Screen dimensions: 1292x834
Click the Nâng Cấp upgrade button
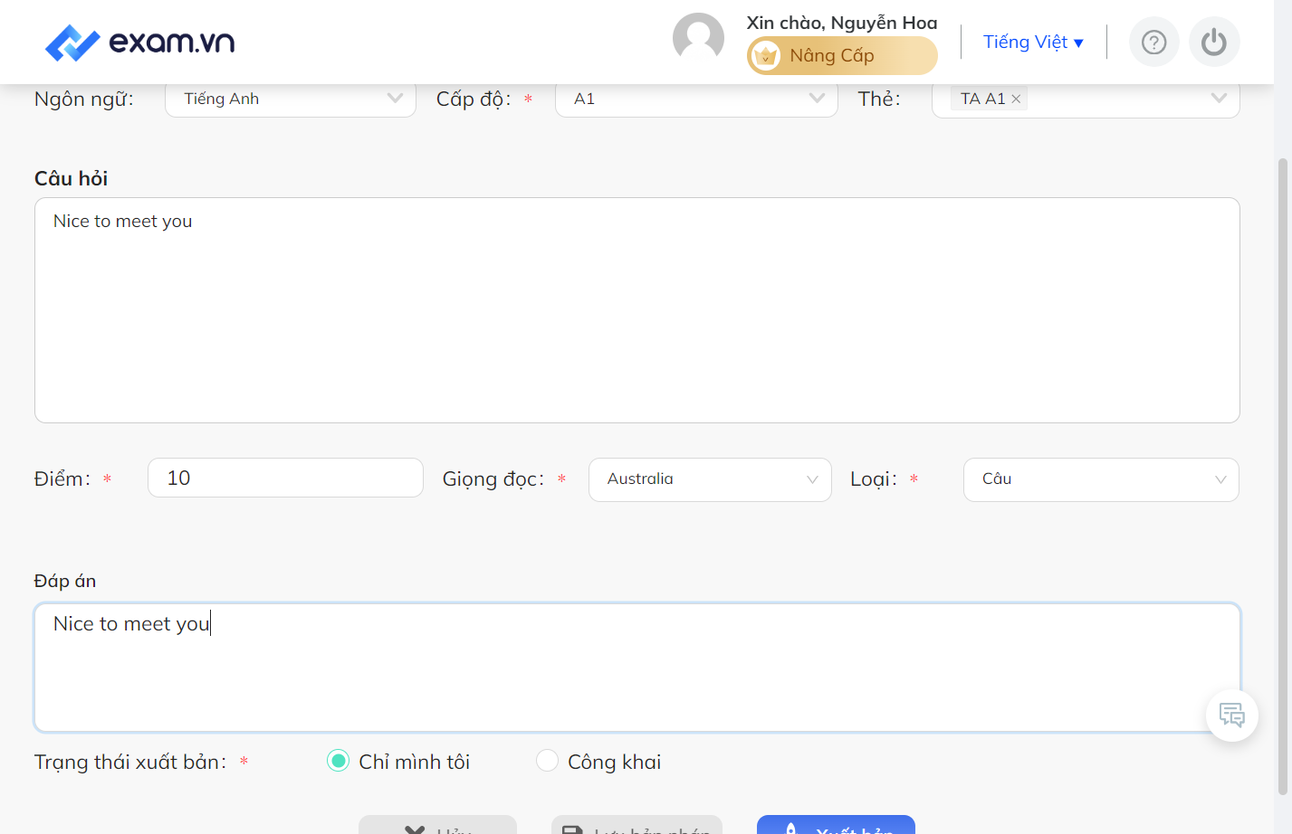(x=842, y=55)
